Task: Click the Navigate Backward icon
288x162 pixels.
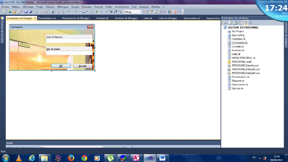Action: tap(84, 12)
